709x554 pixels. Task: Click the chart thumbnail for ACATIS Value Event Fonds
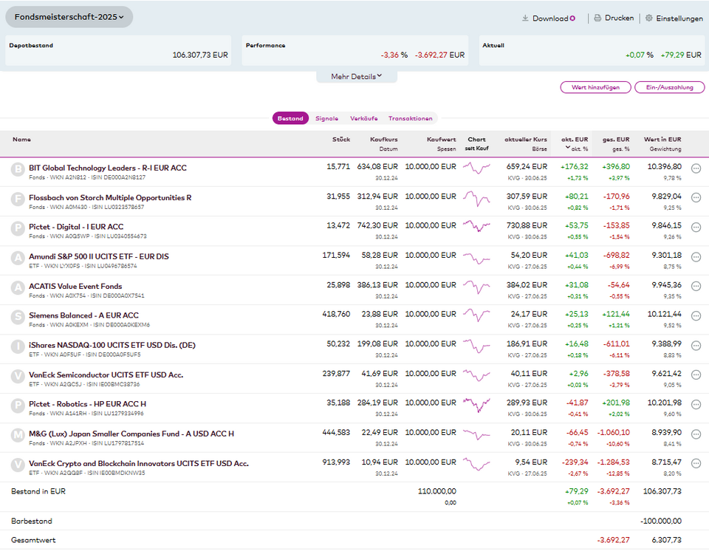[x=476, y=287]
